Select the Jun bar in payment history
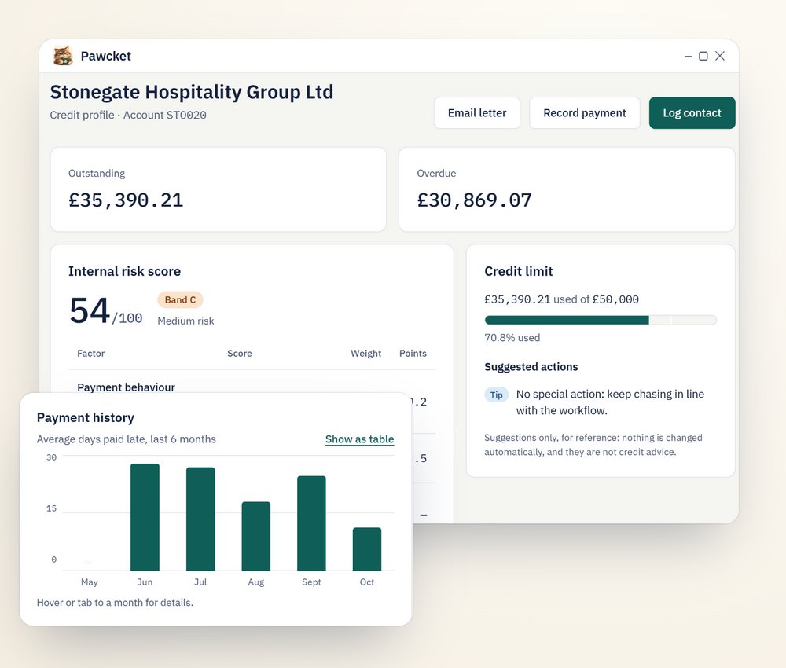 point(145,517)
